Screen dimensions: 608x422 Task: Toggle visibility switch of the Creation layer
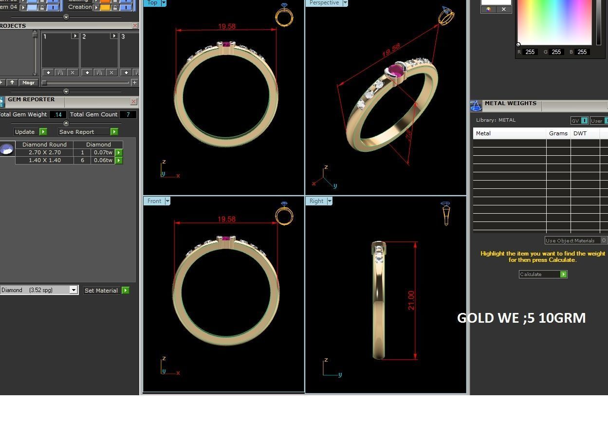pyautogui.click(x=126, y=7)
